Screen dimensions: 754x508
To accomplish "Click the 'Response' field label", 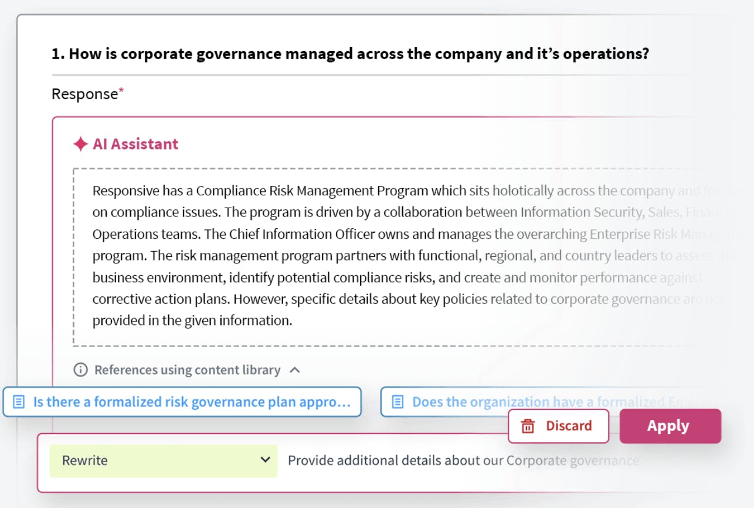I will click(84, 94).
